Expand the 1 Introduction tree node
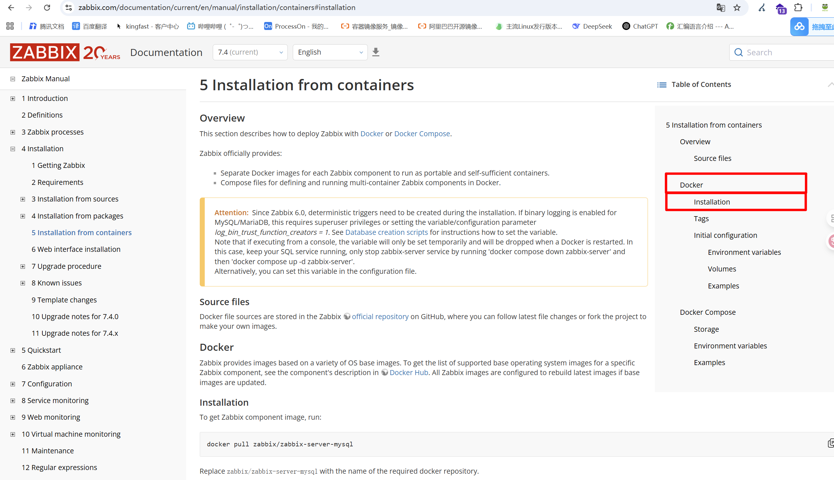 click(13, 99)
